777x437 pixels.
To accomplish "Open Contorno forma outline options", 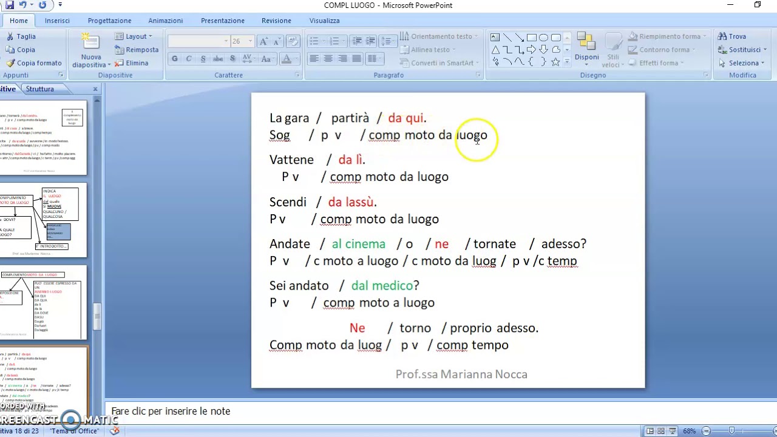I will click(x=662, y=50).
